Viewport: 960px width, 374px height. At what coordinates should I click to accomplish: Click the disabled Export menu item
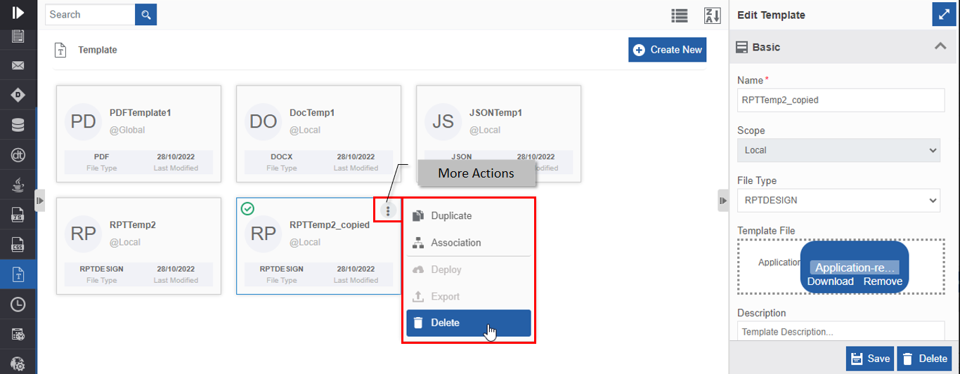[x=469, y=296]
